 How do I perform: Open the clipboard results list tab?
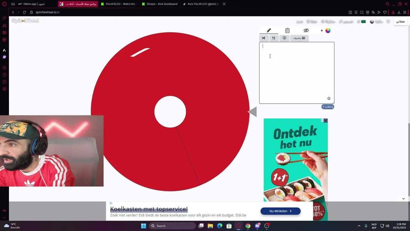287,30
